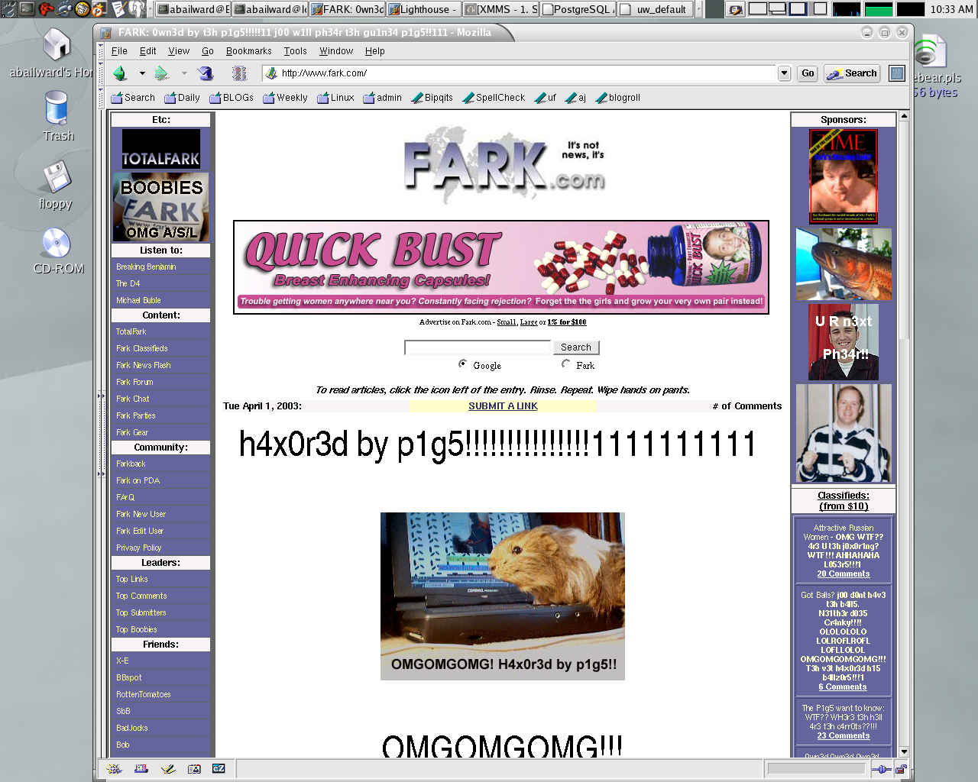Select the Google search radio button
The image size is (978, 782).
pos(463,364)
